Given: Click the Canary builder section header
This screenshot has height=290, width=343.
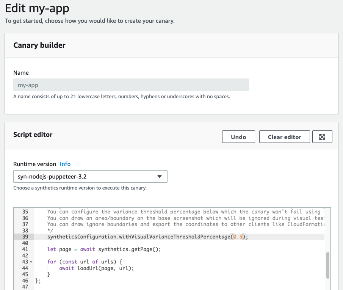Looking at the screenshot, I should (x=39, y=45).
